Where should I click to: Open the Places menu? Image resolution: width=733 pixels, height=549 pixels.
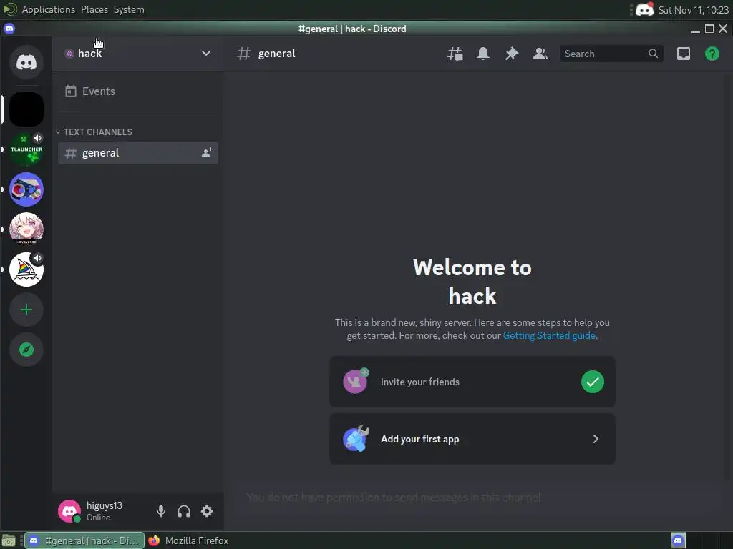click(94, 9)
